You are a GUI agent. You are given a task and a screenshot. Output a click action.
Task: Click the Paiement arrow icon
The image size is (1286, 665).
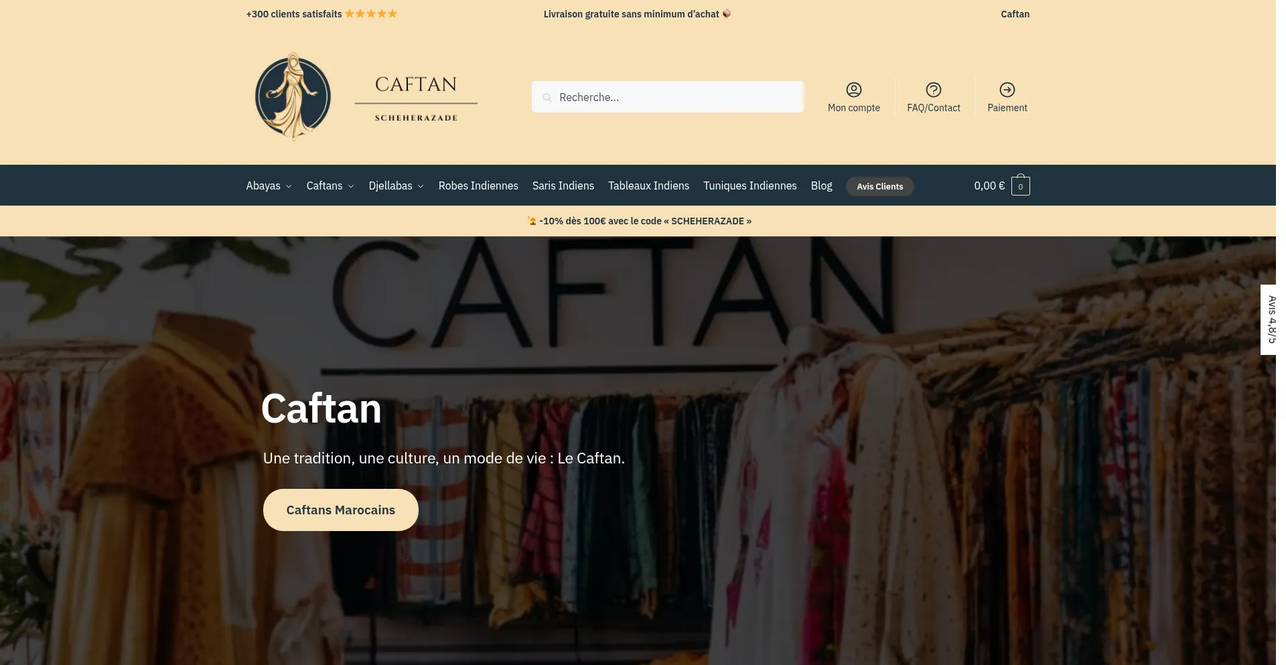[1007, 90]
